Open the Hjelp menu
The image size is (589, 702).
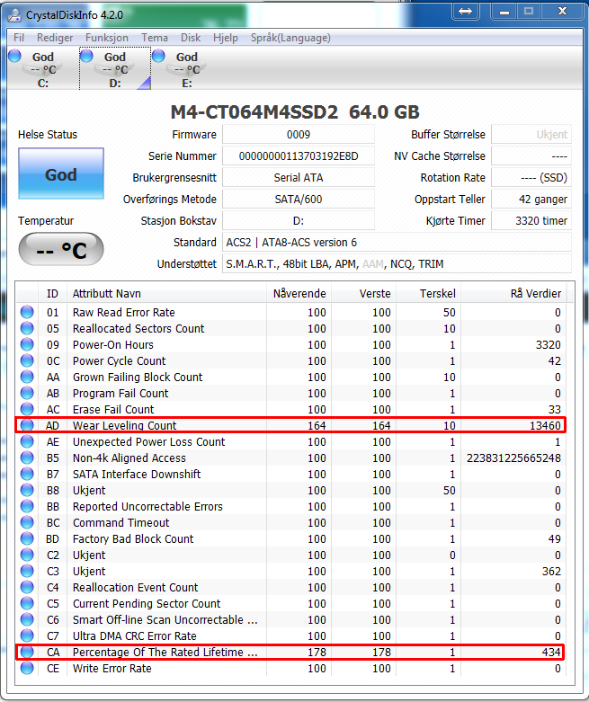tap(226, 38)
